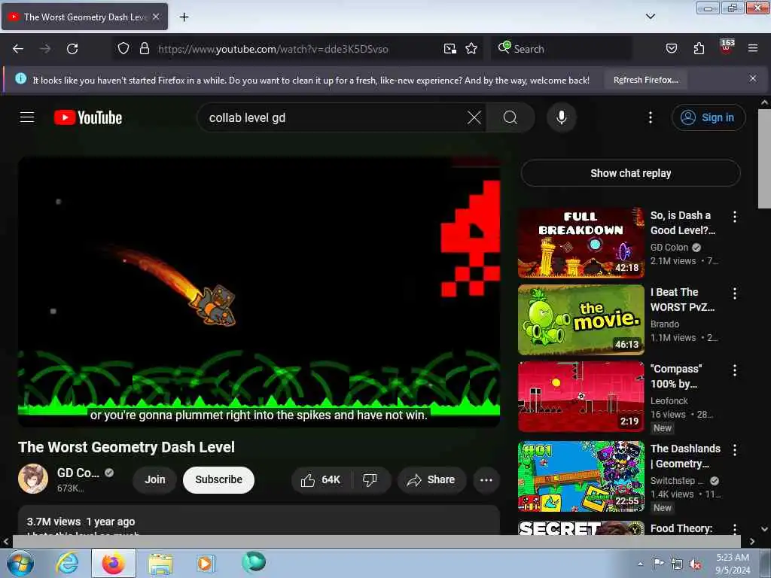The height and width of the screenshot is (578, 771).
Task: Open the Firefox hamburger application menu
Action: [752, 49]
